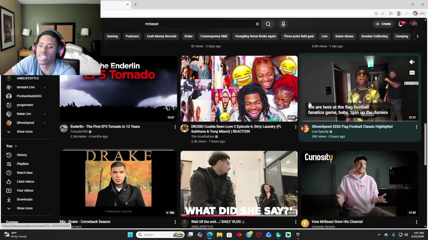Select the Three-point field goal chip
The image size is (428, 240).
pyautogui.click(x=299, y=36)
